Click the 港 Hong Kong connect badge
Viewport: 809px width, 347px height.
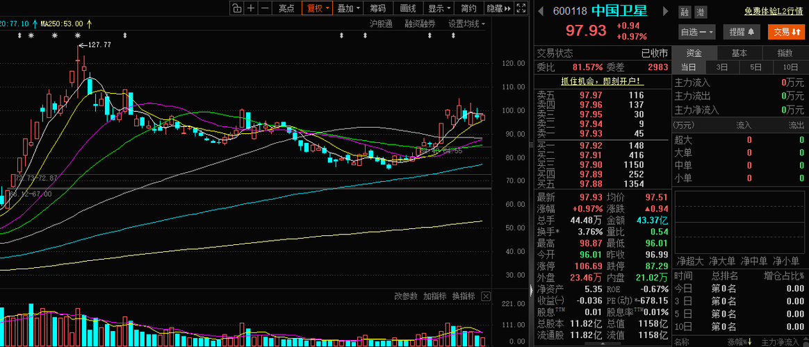[x=700, y=12]
